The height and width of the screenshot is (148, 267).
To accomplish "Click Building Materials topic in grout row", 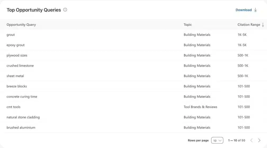I will 197,35.
